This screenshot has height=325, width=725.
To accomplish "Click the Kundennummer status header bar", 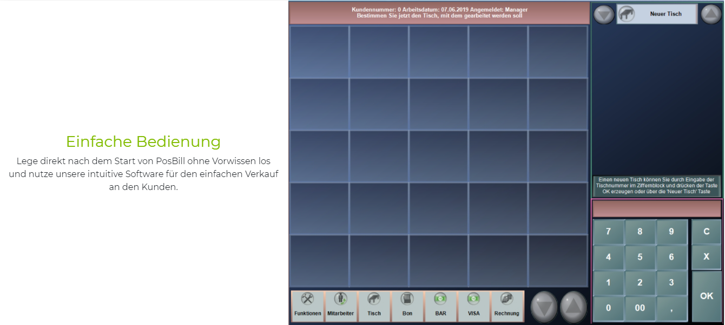I will [439, 13].
